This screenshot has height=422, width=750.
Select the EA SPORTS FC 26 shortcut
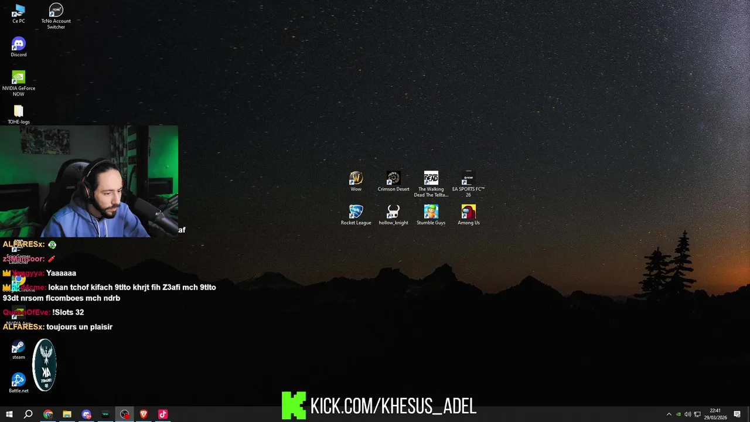[468, 184]
